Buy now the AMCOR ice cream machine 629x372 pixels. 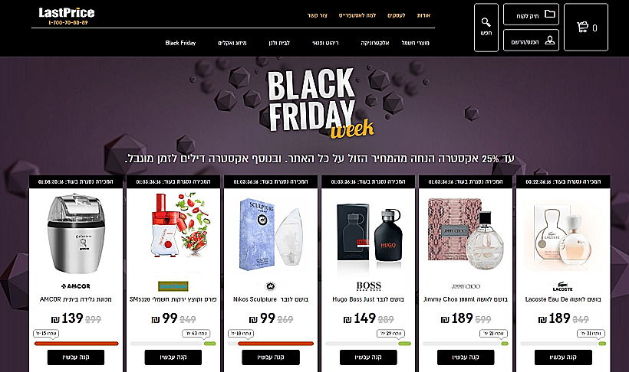pyautogui.click(x=76, y=357)
